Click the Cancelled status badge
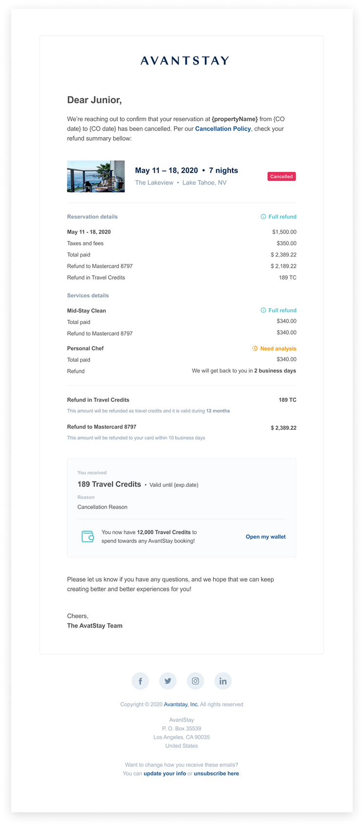 (x=281, y=176)
